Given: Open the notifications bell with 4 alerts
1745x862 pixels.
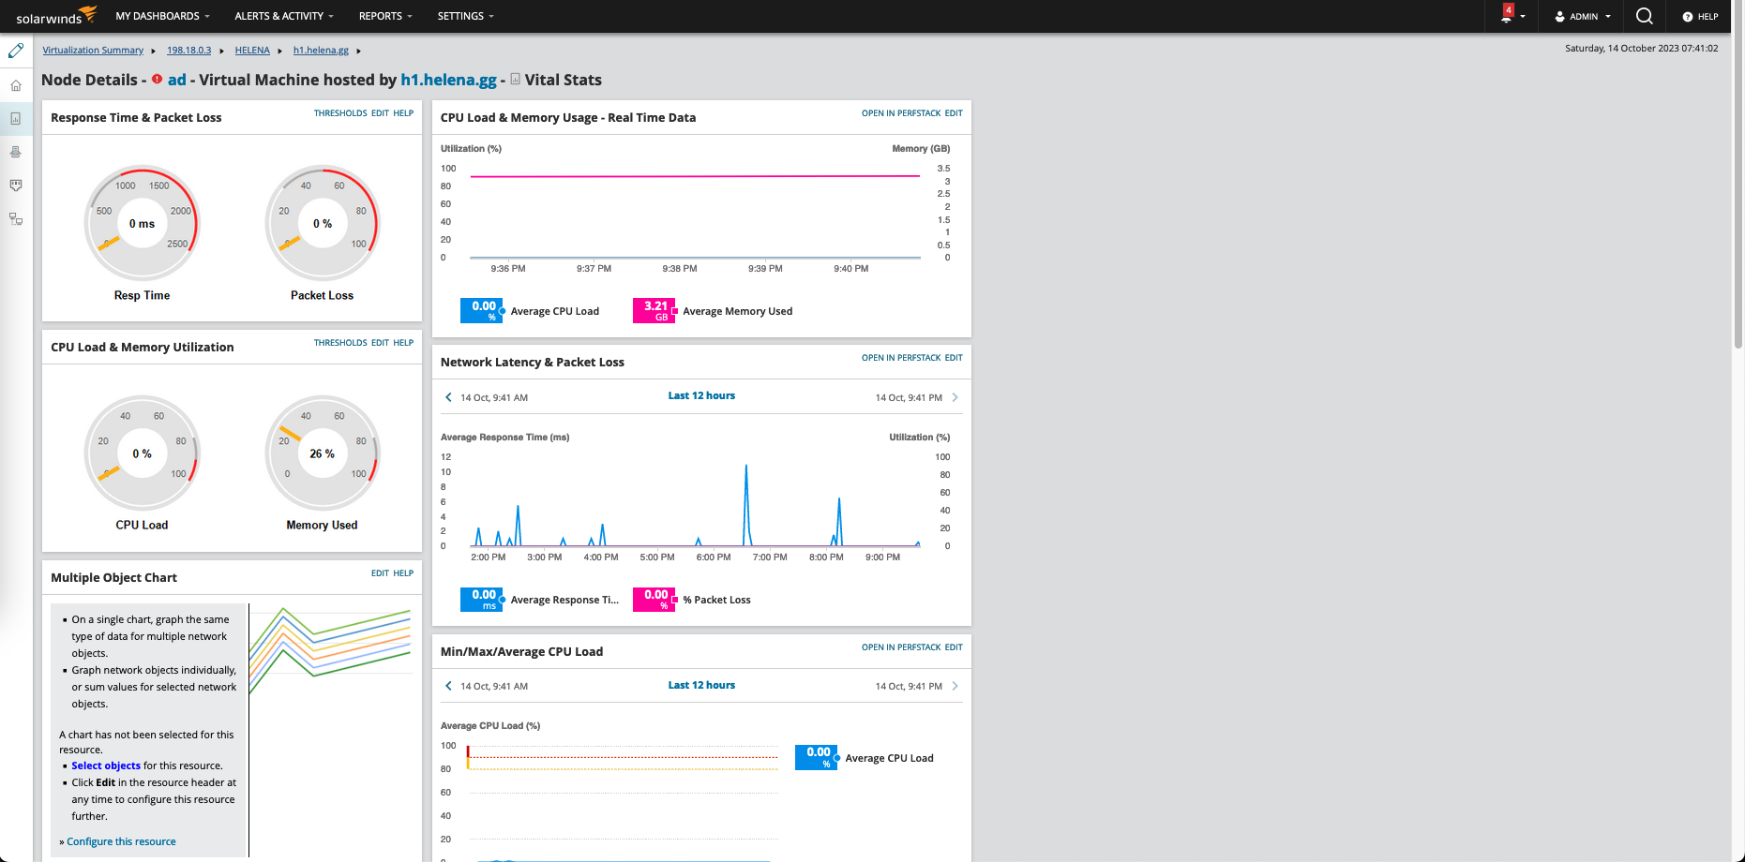Looking at the screenshot, I should point(1507,16).
